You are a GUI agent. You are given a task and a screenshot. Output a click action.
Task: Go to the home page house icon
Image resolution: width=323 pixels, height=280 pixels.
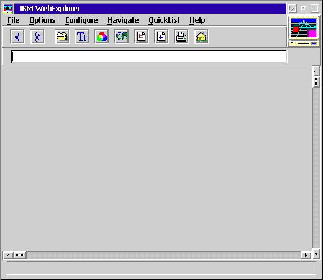[201, 37]
